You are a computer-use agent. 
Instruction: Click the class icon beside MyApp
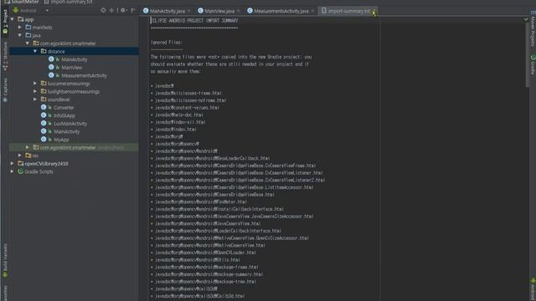pos(44,140)
